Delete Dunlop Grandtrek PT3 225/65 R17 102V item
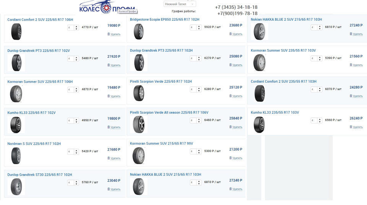Image resolution: width=367 pixels, height=205 pixels. tap(114, 65)
